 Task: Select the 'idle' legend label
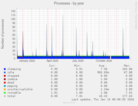point(11,72)
